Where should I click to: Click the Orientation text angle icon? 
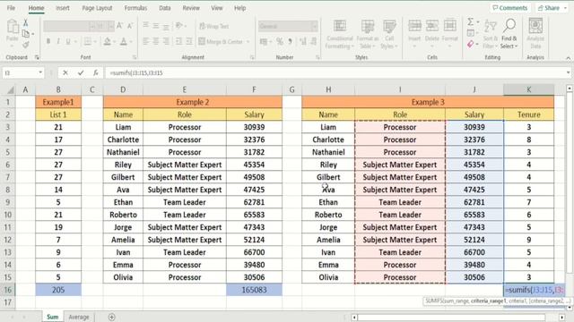179,26
